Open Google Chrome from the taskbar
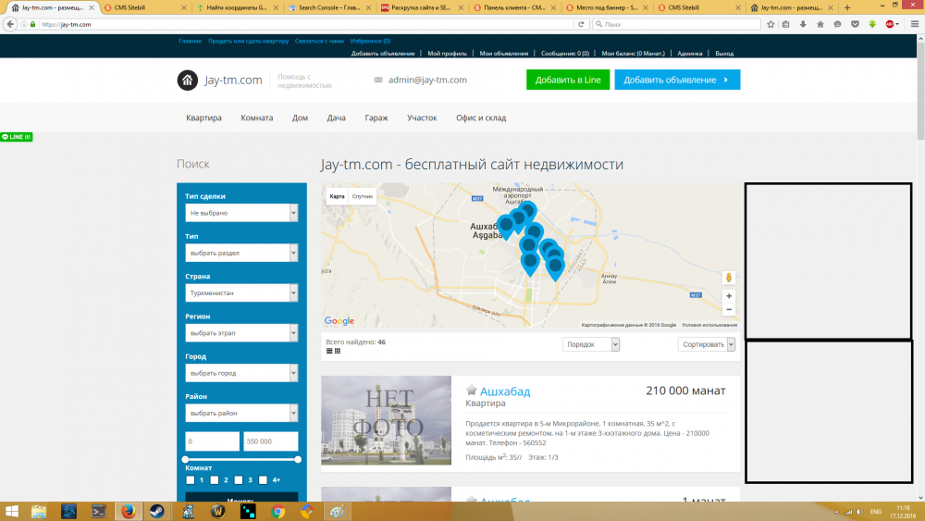This screenshot has height=521, width=925. tap(277, 511)
